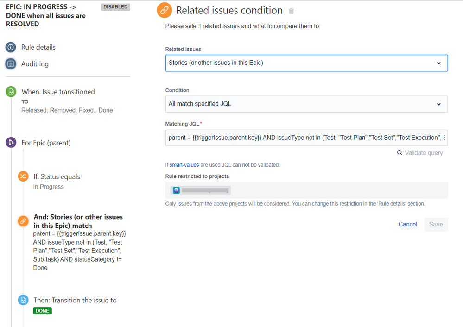Click into the Matching JQL input field
The width and height of the screenshot is (463, 327).
(306, 138)
